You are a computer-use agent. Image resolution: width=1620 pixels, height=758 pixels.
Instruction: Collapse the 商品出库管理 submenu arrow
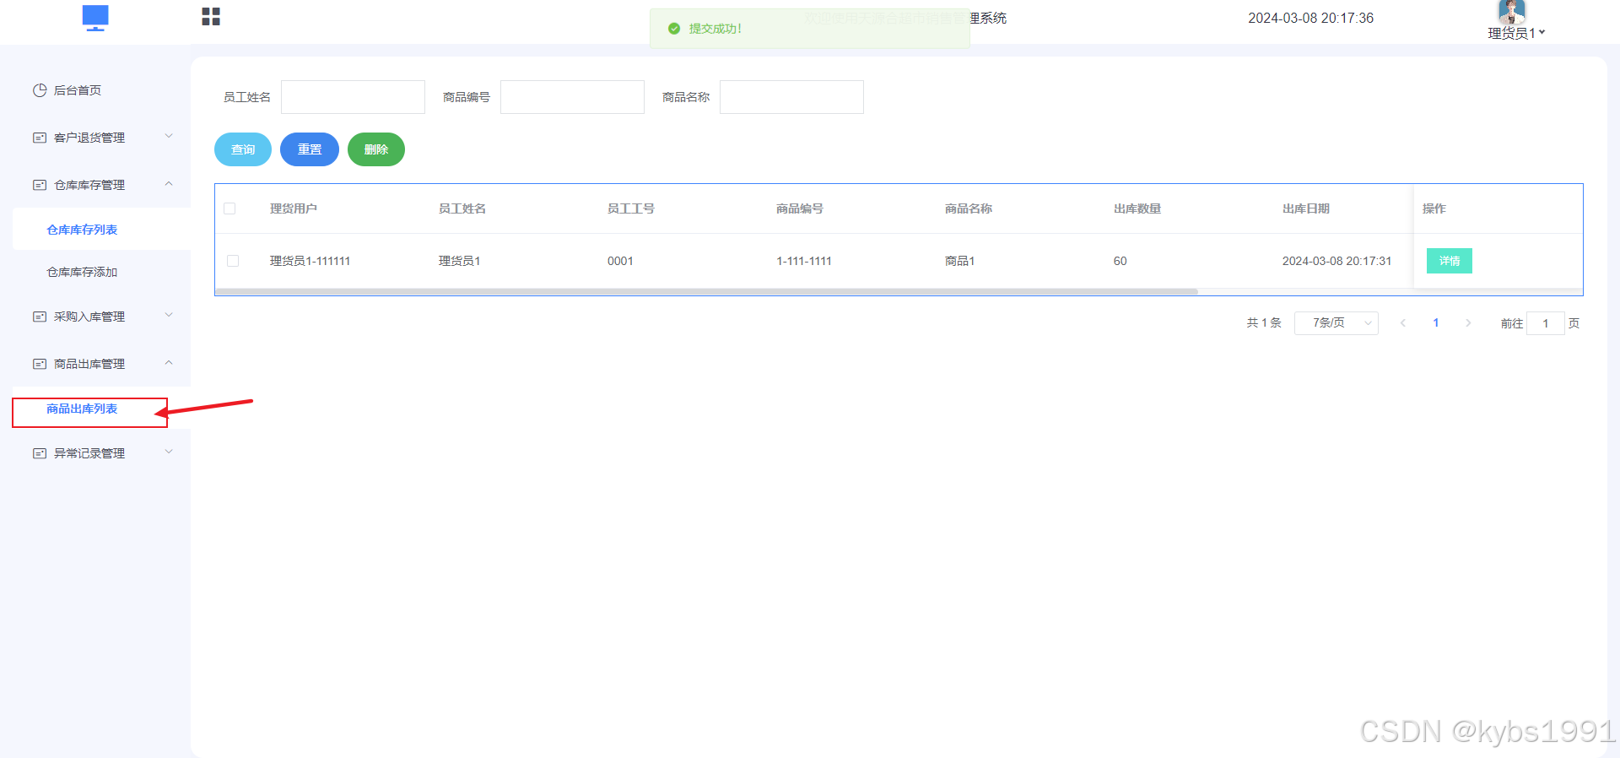coord(169,362)
